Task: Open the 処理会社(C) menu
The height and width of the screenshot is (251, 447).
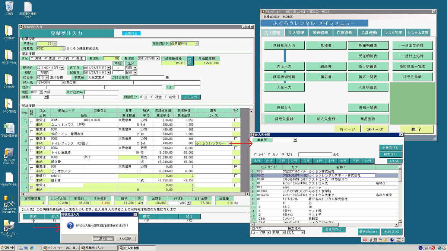Action: click(x=271, y=17)
